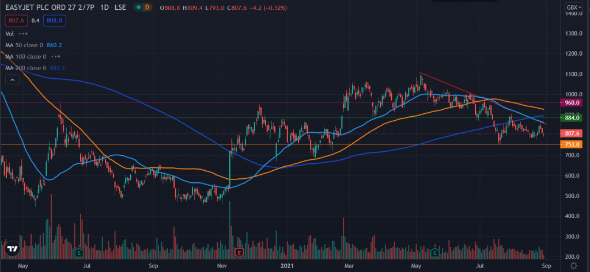Screen dimensions: 590x272
Task: Select the purple horizontal line at 960
Action: (x=279, y=102)
